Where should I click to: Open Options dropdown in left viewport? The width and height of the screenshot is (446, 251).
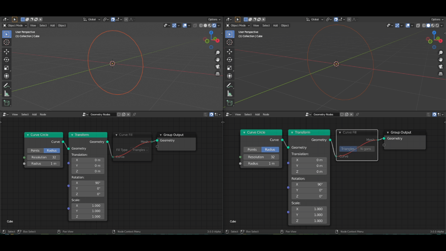point(214,20)
